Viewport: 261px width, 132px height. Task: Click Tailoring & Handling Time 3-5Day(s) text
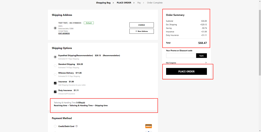coord(69,103)
